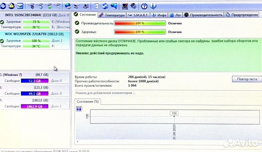Click the green disk status description box
This screenshot has height=152, width=262.
168,55
